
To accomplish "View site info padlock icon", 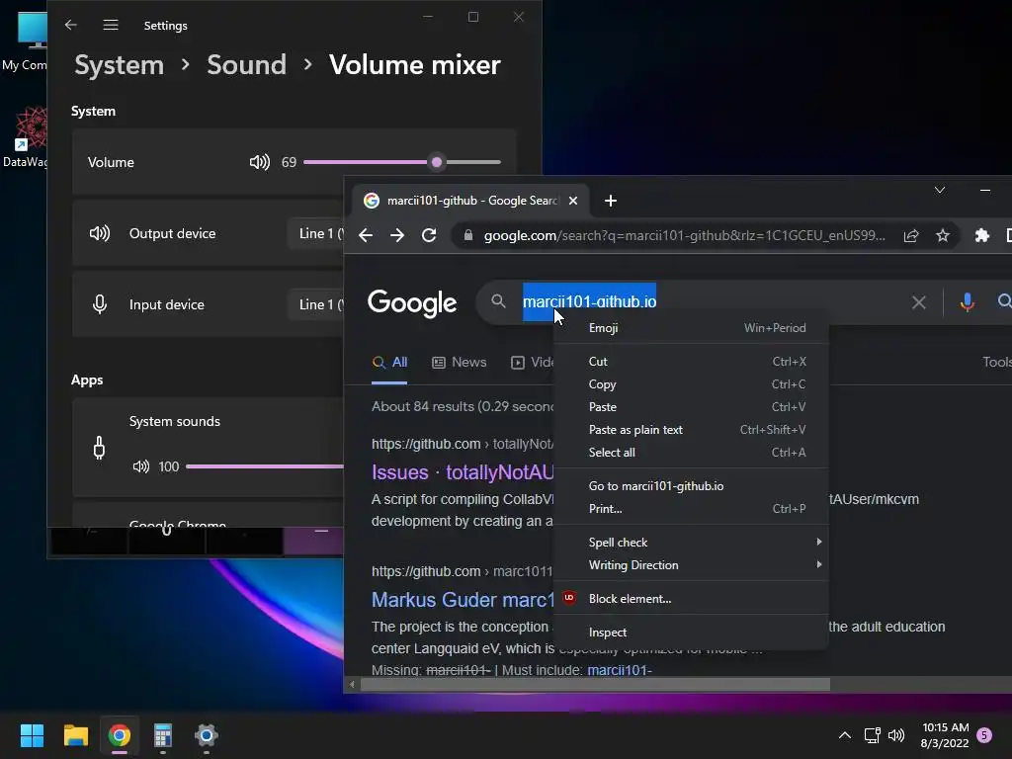I will 468,235.
